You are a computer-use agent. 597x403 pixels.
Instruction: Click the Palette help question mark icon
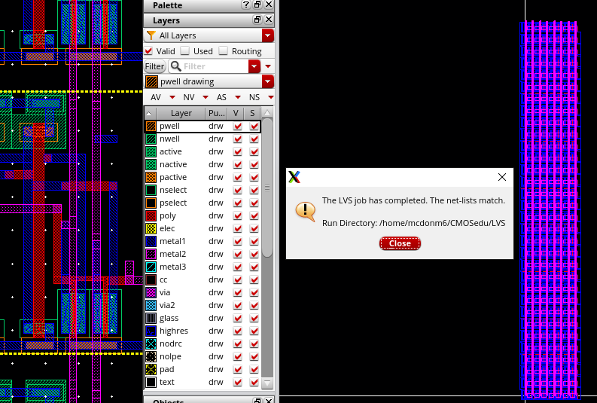point(245,5)
